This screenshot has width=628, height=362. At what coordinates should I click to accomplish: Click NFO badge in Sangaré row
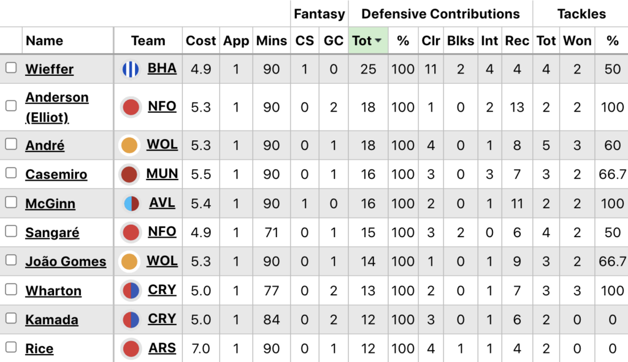(131, 233)
